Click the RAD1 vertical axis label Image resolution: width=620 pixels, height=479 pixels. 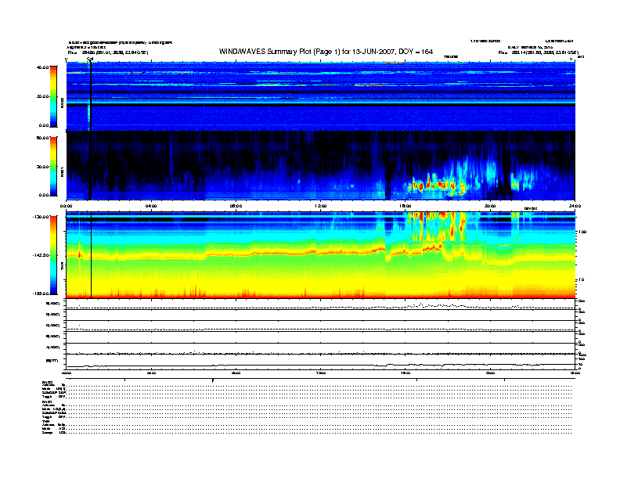[62, 172]
